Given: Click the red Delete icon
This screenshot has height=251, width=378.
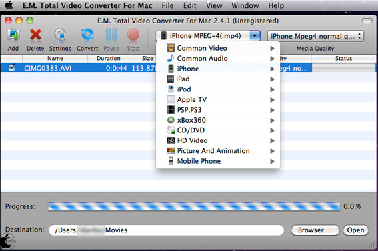Looking at the screenshot, I should pos(35,35).
